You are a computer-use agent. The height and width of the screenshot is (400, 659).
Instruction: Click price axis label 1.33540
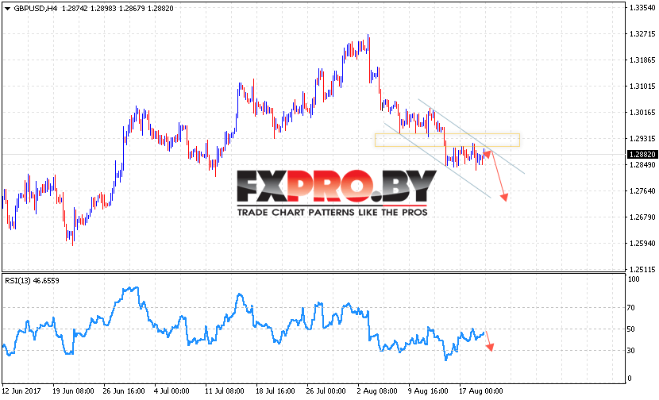[642, 8]
